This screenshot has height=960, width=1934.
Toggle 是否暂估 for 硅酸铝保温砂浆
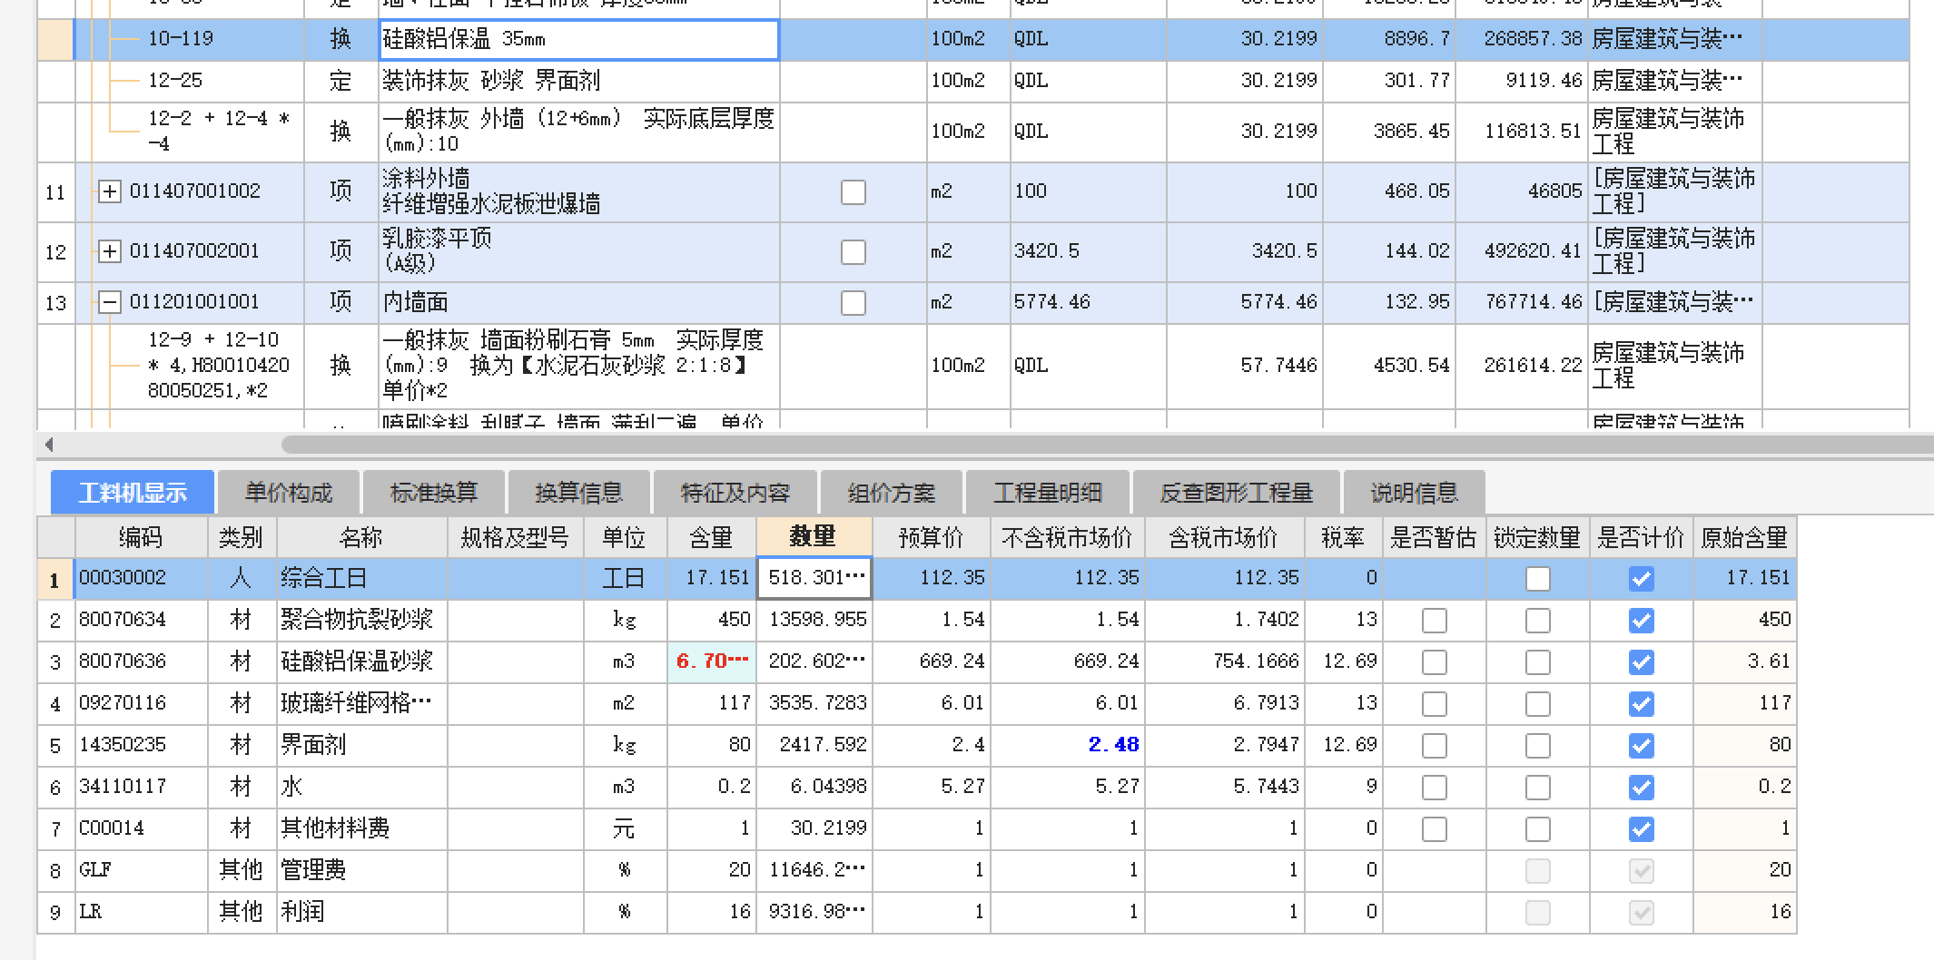1434,662
